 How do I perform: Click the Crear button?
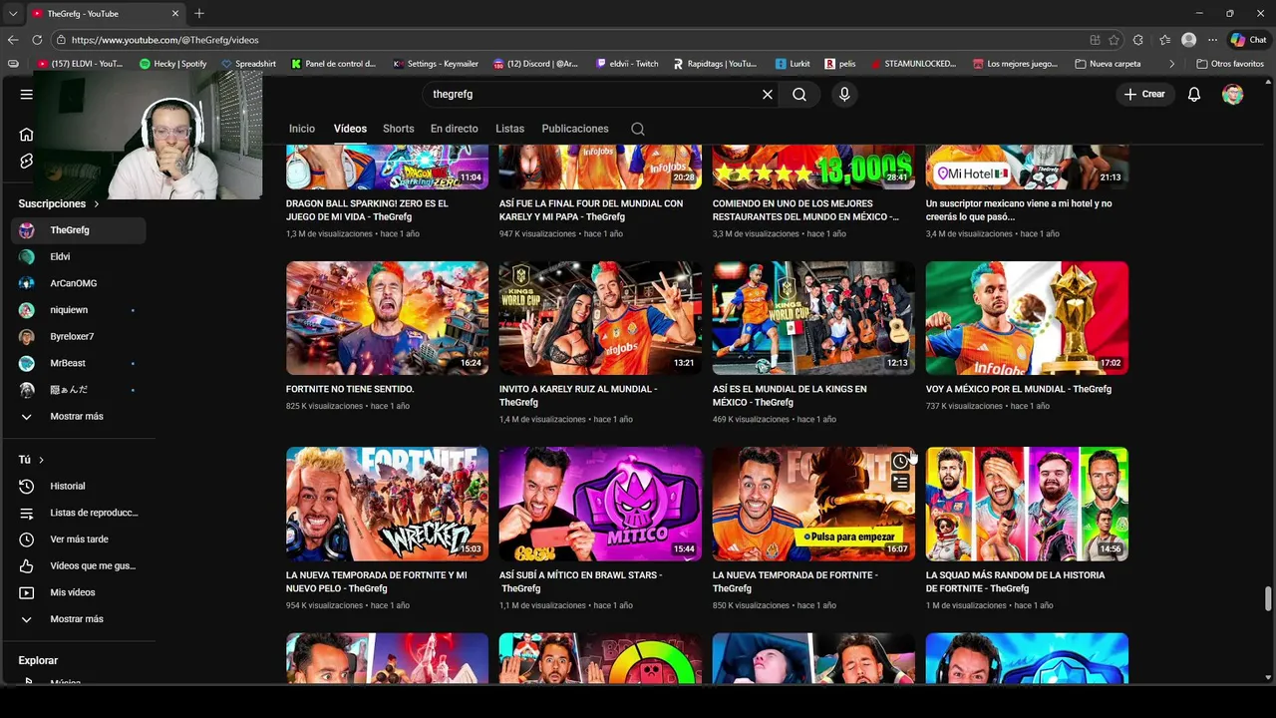click(1144, 94)
